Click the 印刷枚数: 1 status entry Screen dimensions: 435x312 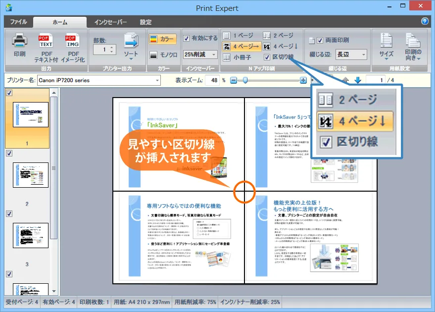(x=94, y=302)
